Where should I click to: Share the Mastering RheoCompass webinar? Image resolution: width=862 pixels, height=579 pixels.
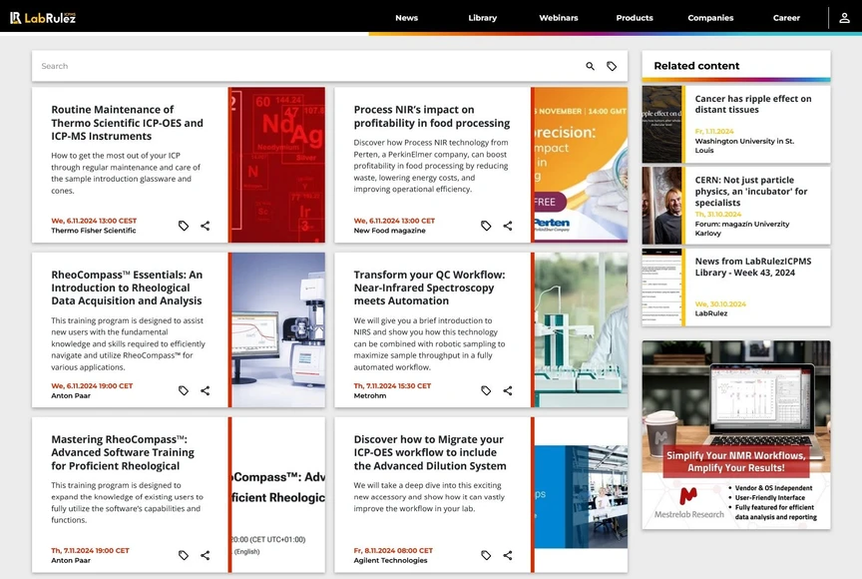(206, 555)
